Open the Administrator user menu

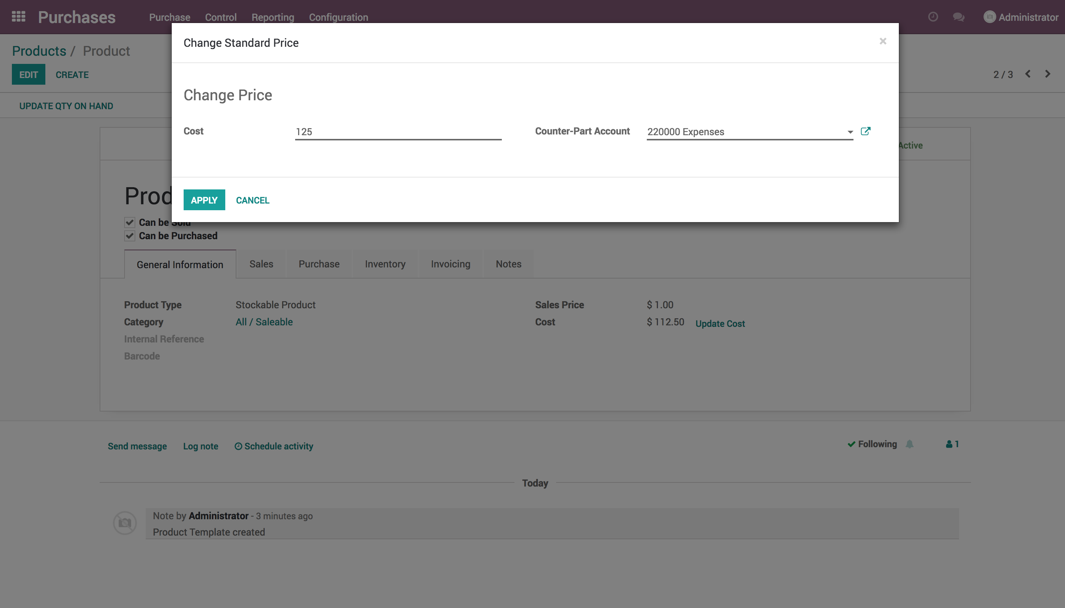click(1021, 17)
